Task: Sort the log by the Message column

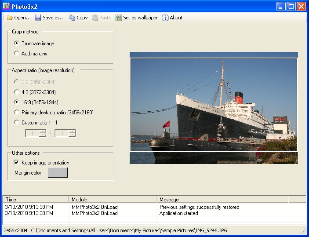Action: coord(222,199)
